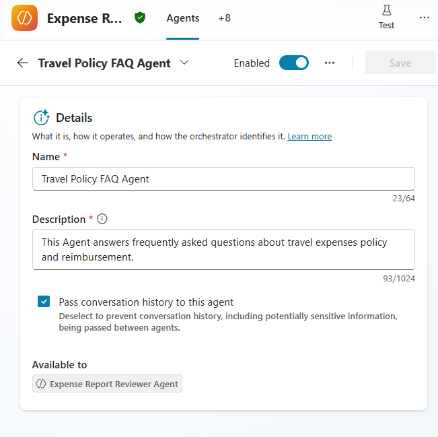The width and height of the screenshot is (438, 437).
Task: Click the Details section sparkle icon
Action: [42, 118]
